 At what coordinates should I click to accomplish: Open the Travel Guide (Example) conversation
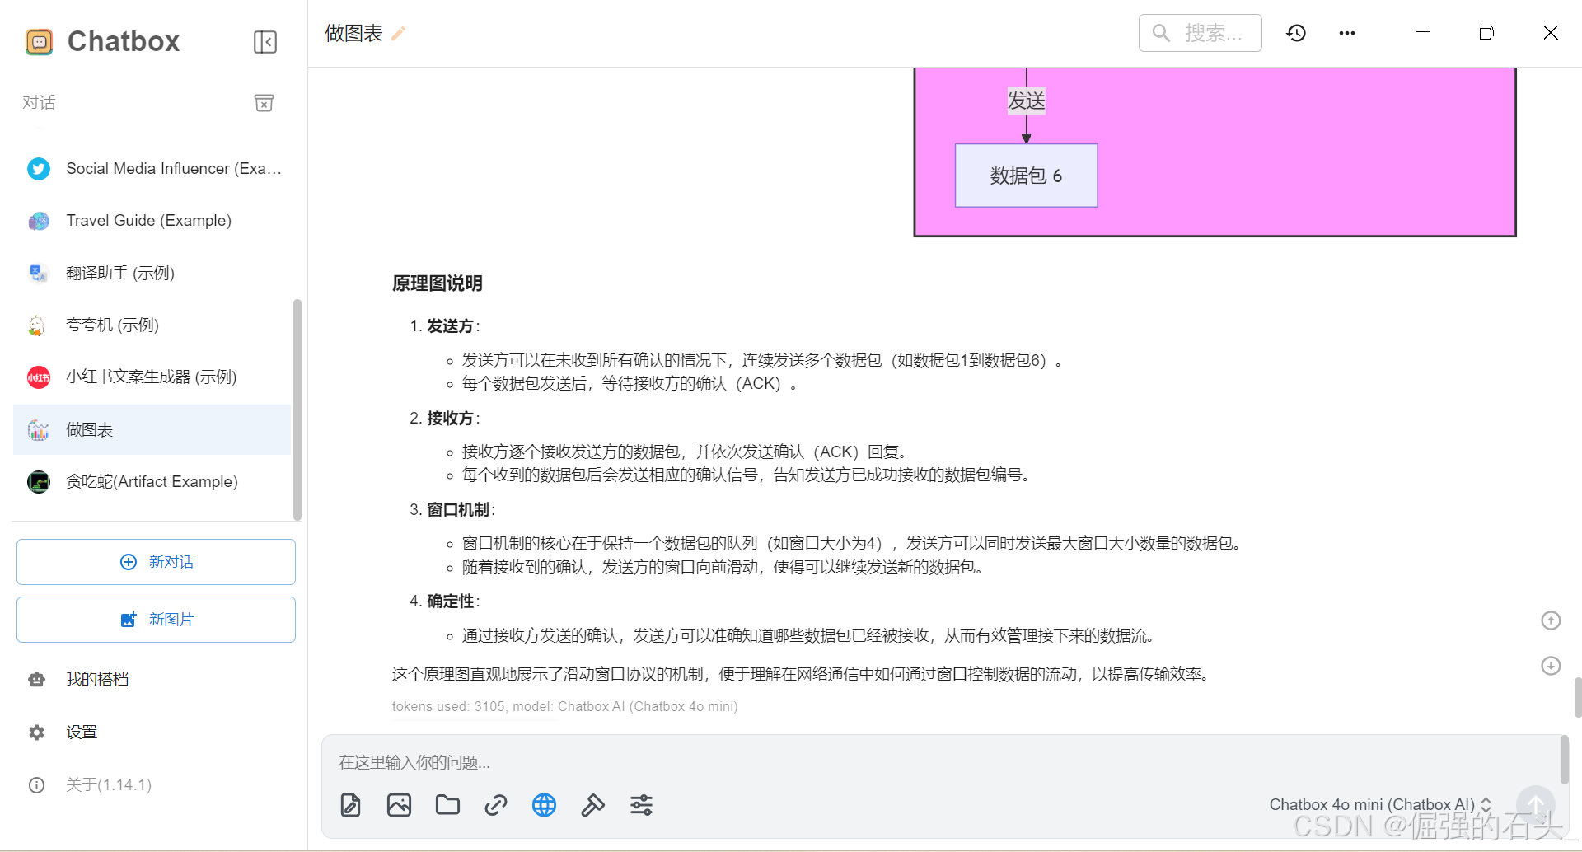pos(152,221)
